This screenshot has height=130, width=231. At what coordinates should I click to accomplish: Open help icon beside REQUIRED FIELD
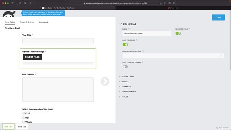tap(189, 29)
